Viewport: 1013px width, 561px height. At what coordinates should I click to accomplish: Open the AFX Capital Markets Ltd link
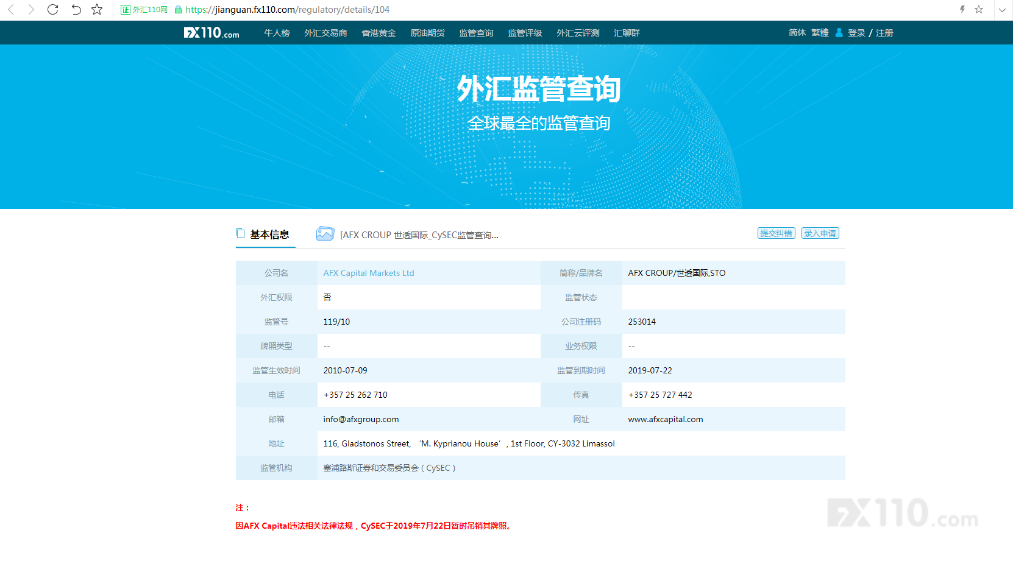pyautogui.click(x=369, y=273)
